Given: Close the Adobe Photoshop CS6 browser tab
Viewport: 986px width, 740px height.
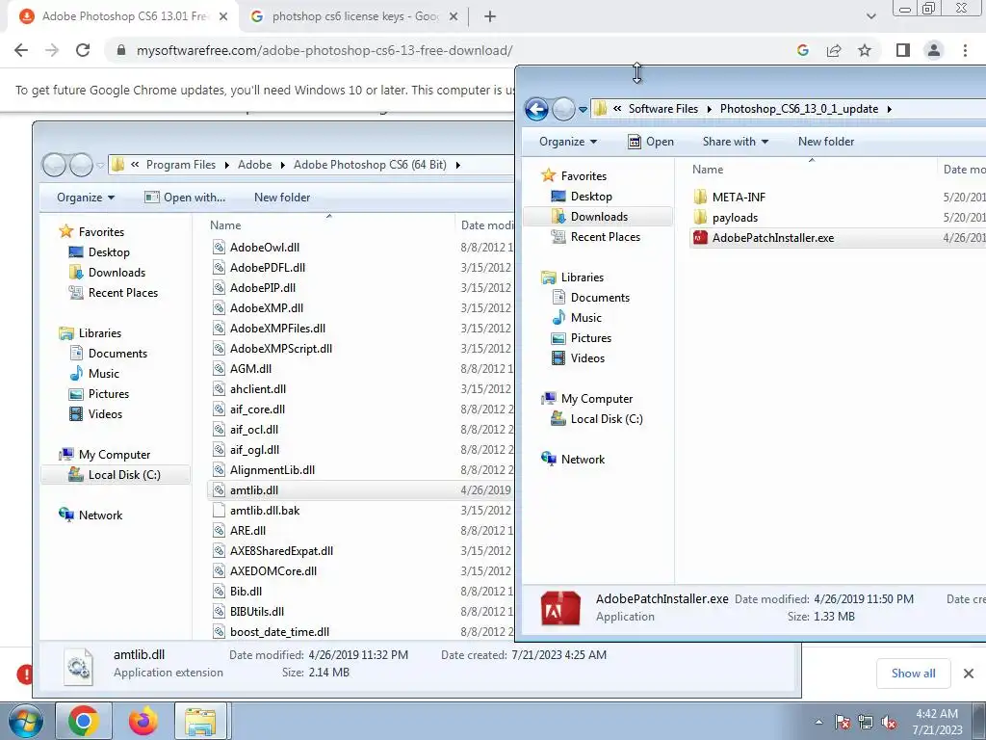Looking at the screenshot, I should click(x=223, y=17).
